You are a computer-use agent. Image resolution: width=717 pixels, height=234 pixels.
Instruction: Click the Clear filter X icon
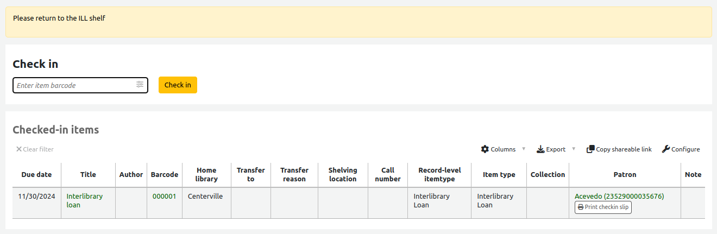coord(19,149)
